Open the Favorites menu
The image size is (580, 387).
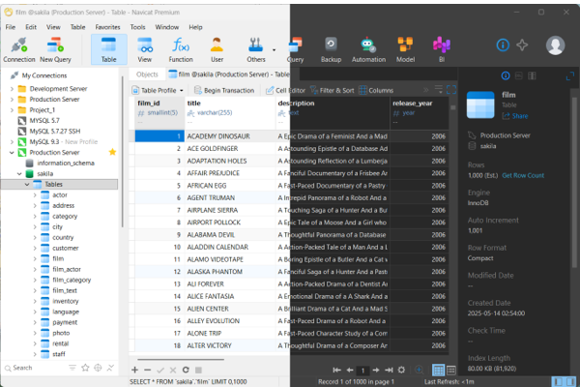pyautogui.click(x=107, y=27)
